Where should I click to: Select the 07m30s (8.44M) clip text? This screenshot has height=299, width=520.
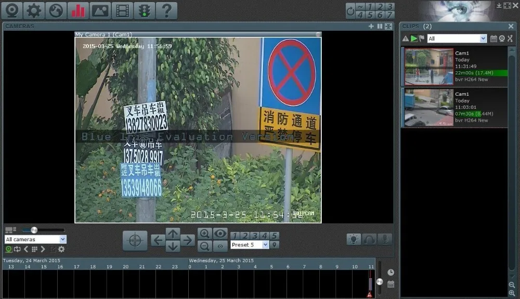pyautogui.click(x=474, y=114)
